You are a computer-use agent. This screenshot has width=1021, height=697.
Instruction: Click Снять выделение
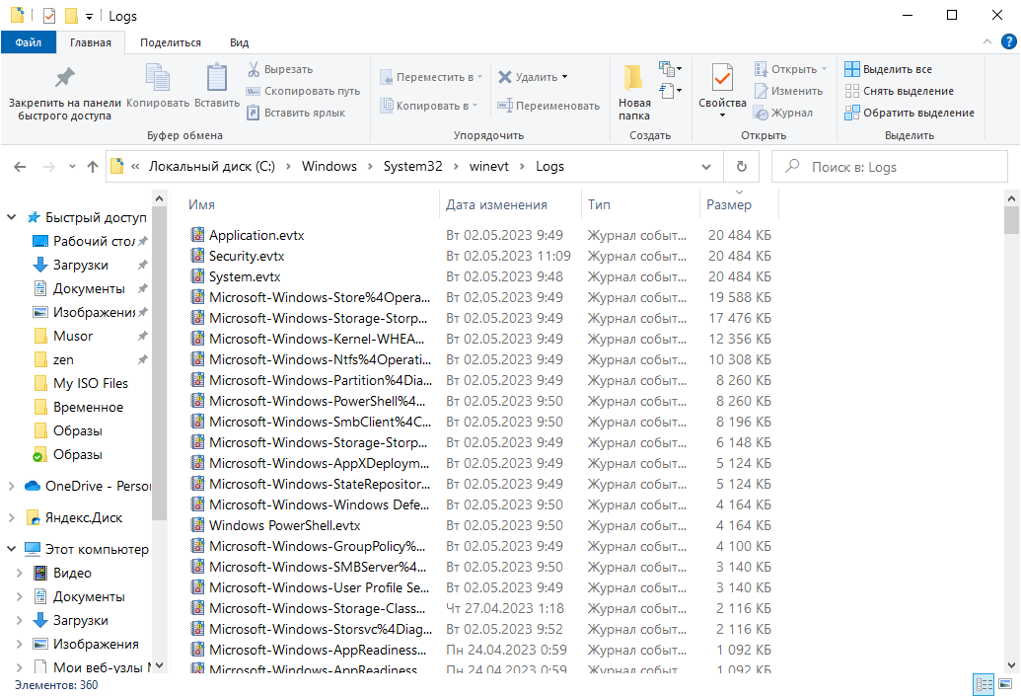point(900,91)
